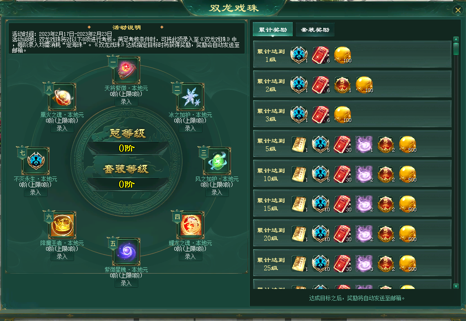Click golden ticket reward in 累计达到5级 row
This screenshot has height=321, width=466.
tap(299, 144)
